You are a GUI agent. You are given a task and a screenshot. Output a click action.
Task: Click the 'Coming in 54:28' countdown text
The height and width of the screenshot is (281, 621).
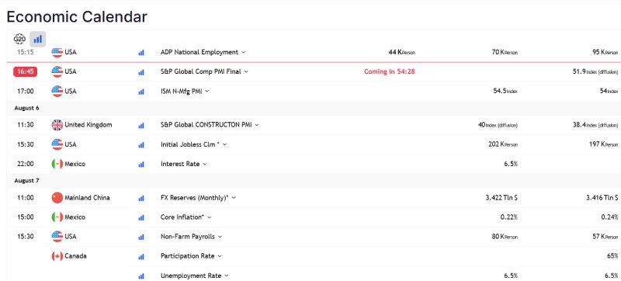click(x=390, y=71)
